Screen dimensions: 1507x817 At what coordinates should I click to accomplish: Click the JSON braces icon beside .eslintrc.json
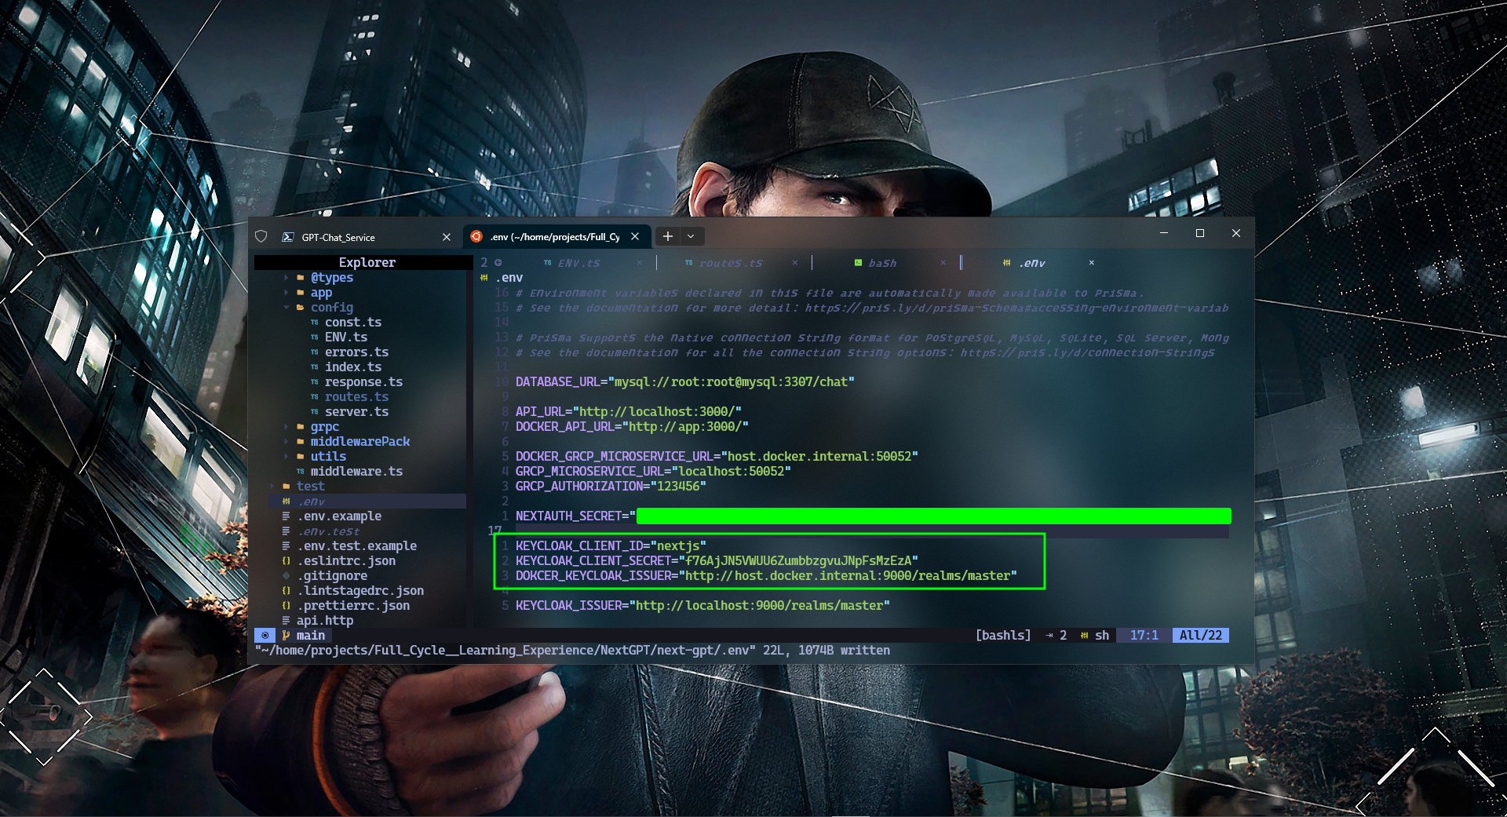(x=286, y=561)
